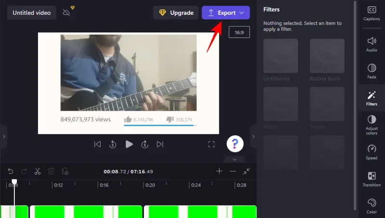Select the rightmost green clip on timeline
The image size is (385, 218).
click(200, 212)
